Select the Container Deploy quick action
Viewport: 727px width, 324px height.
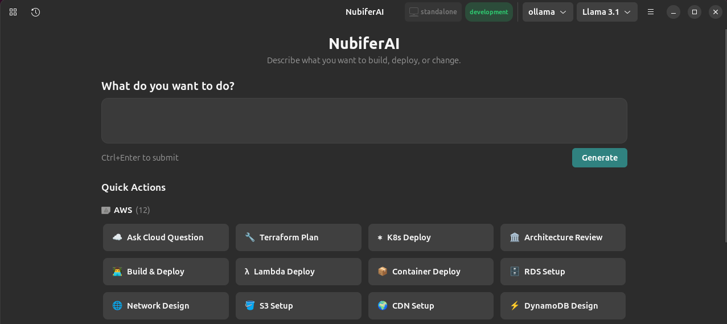point(431,272)
